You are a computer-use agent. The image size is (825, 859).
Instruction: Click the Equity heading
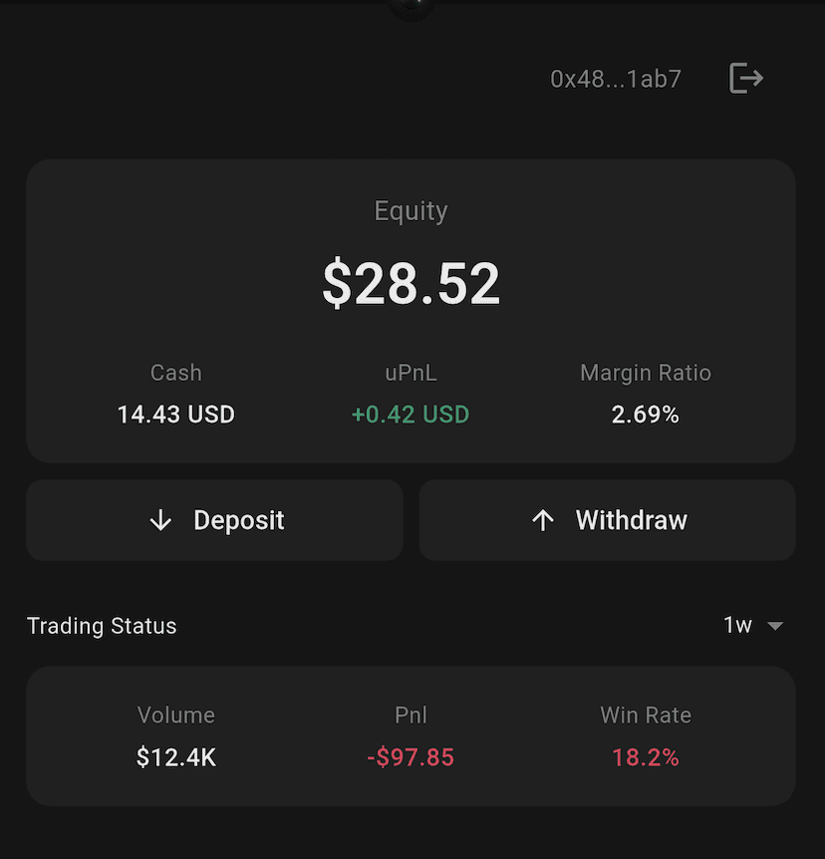[411, 210]
